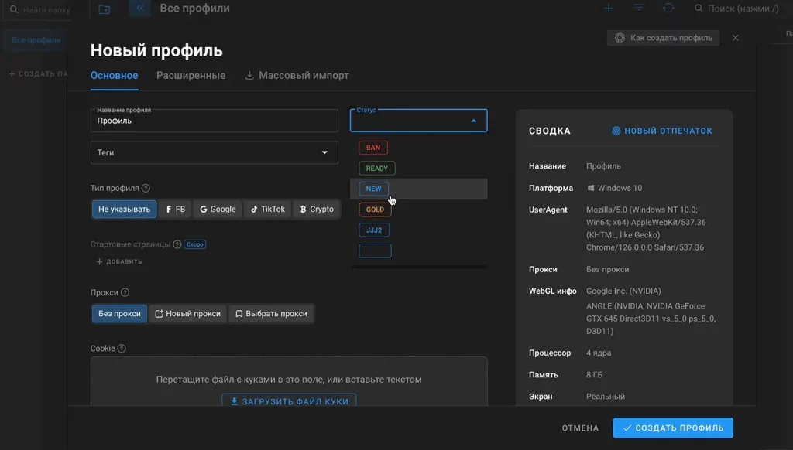Create a new folder in the sidebar
This screenshot has width=793, height=450.
[x=105, y=9]
